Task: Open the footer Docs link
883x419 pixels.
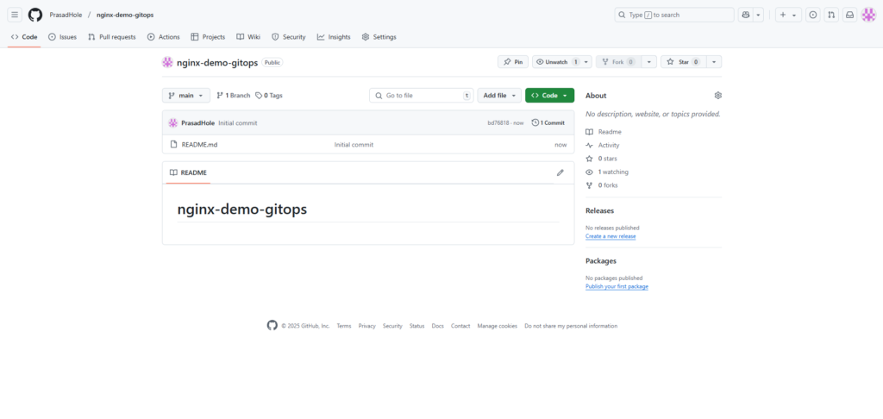Action: click(x=437, y=326)
